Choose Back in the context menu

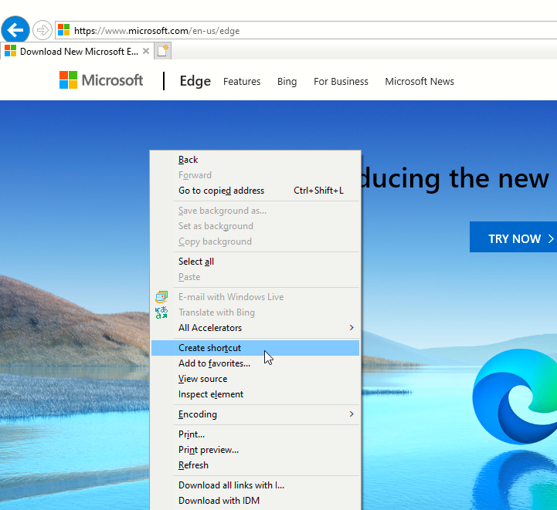pos(255,160)
